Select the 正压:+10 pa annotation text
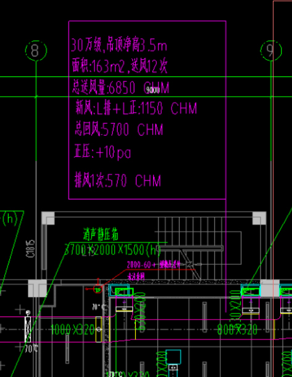This screenshot has width=292, height=377. pyautogui.click(x=102, y=152)
